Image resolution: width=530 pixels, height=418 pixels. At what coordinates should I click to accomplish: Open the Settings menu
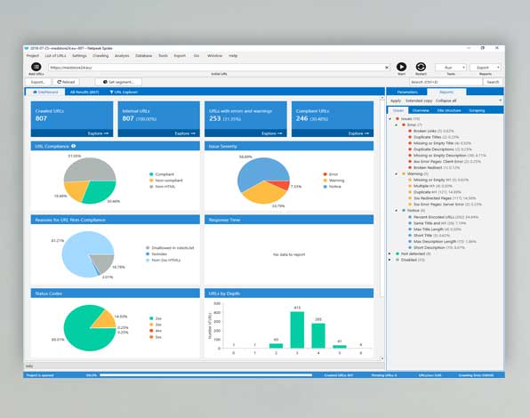(x=79, y=55)
